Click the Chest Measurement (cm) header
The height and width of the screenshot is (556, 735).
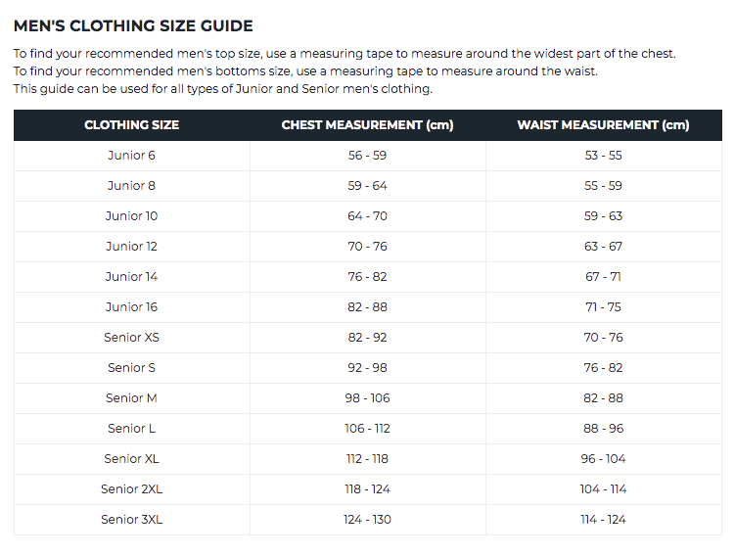tap(367, 125)
